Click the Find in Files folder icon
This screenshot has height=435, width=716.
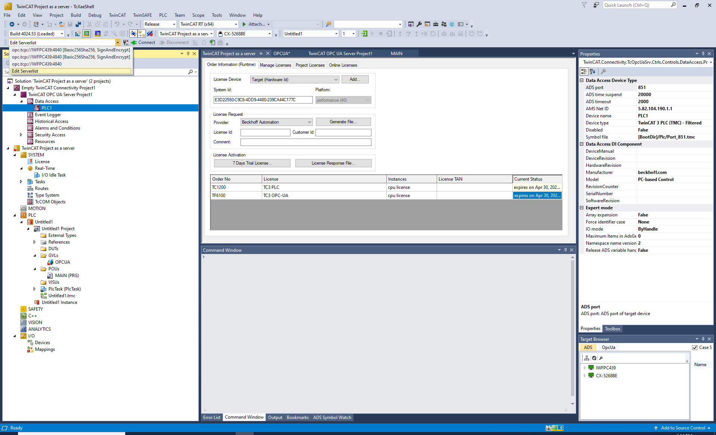tap(328, 24)
